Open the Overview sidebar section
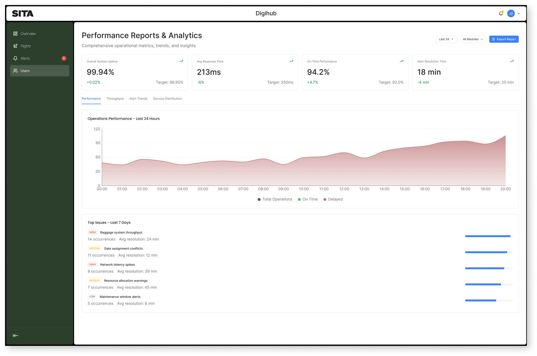Viewport: 537px width, 356px height. tap(28, 33)
